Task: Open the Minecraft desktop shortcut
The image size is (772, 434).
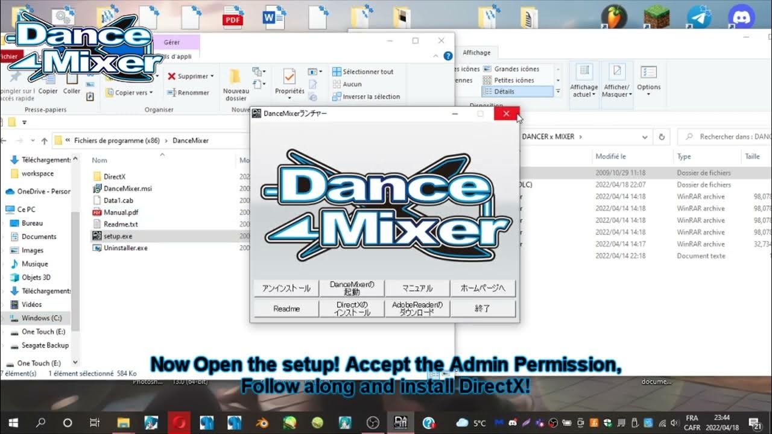Action: tap(656, 17)
